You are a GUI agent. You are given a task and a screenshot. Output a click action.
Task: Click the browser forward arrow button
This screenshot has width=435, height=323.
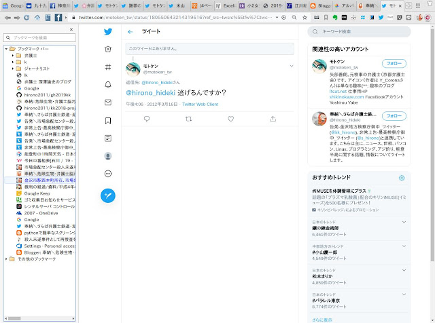pyautogui.click(x=17, y=18)
